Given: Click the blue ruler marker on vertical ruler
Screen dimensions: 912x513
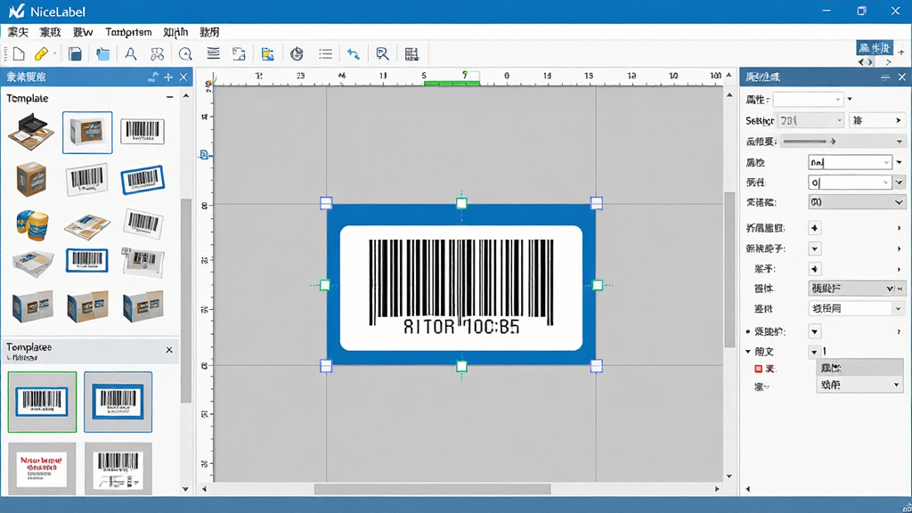Looking at the screenshot, I should point(204,155).
